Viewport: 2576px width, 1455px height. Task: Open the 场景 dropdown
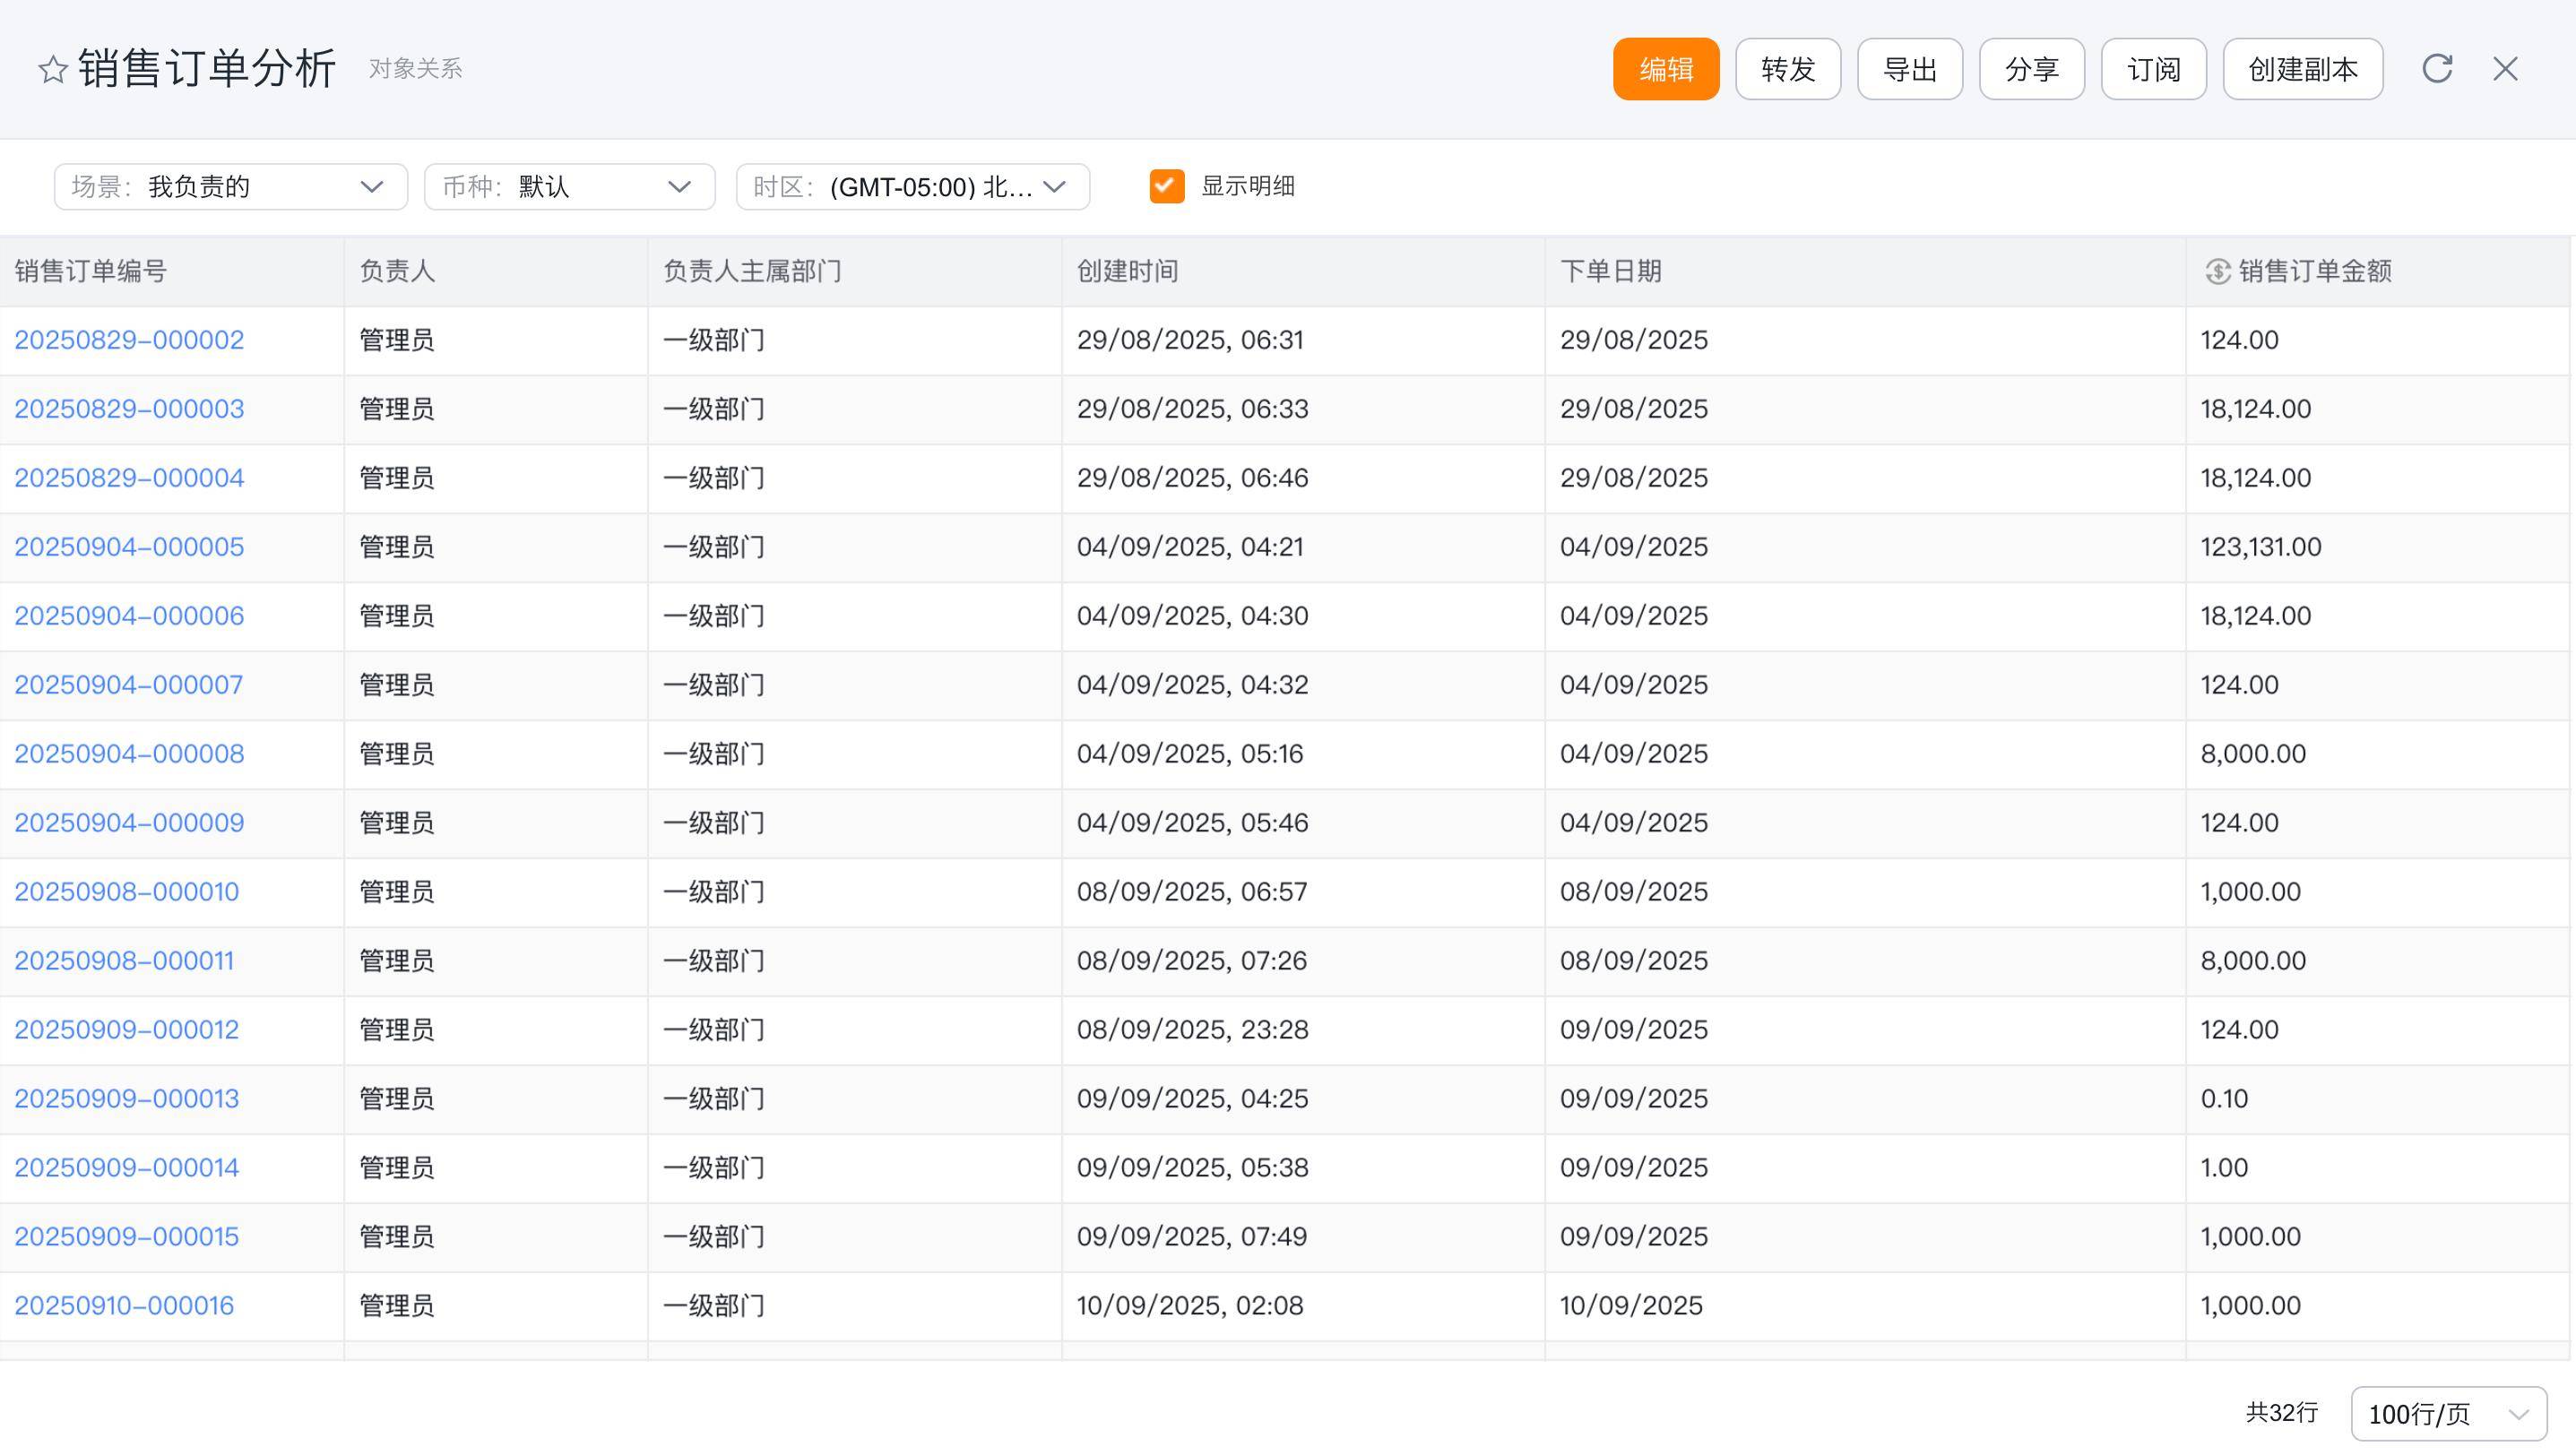pyautogui.click(x=230, y=187)
